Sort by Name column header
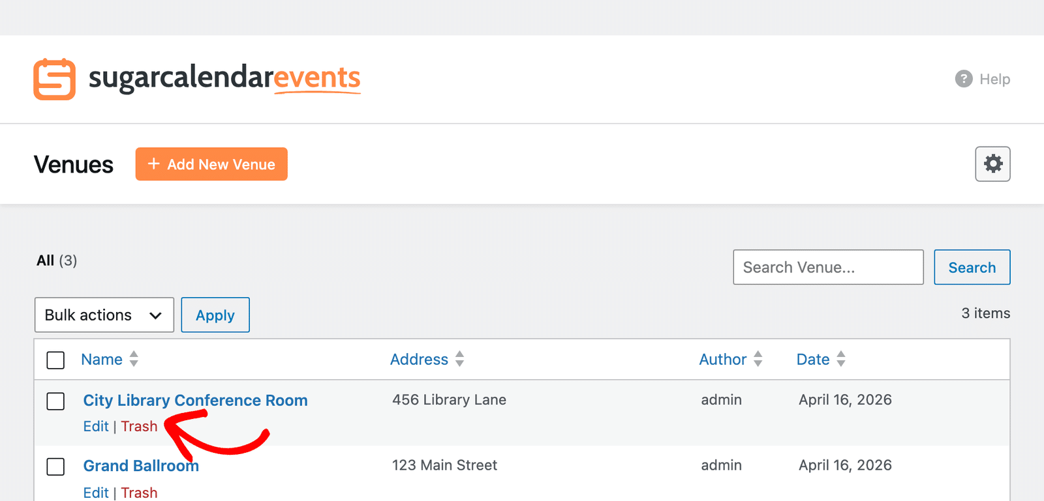 (x=102, y=359)
